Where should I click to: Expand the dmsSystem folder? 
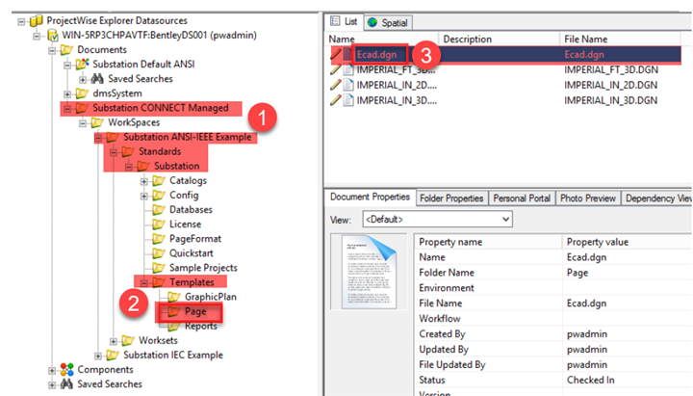[67, 93]
